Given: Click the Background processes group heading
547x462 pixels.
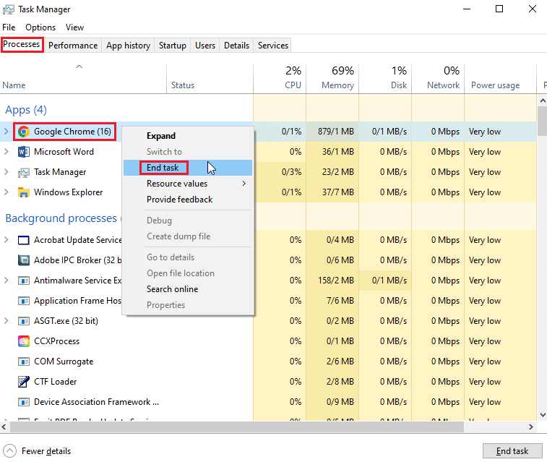Looking at the screenshot, I should (x=61, y=218).
